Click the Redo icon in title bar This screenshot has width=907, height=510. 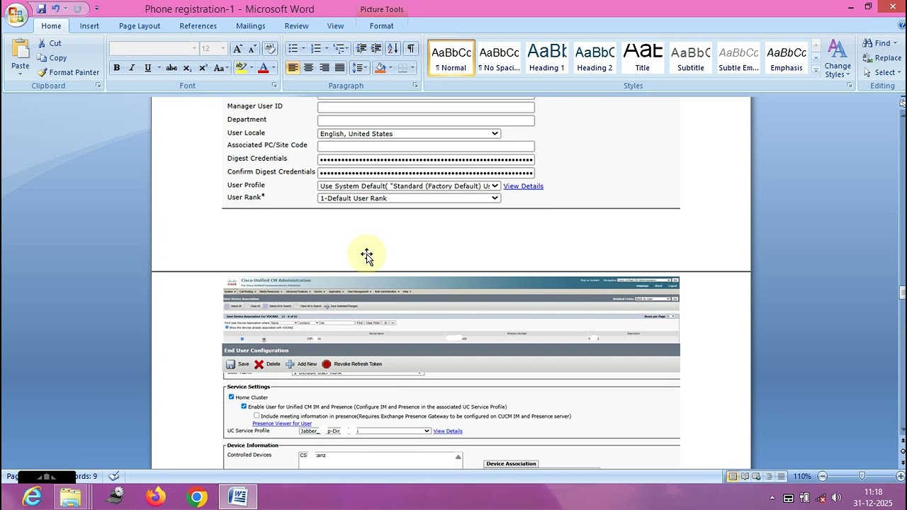click(77, 9)
